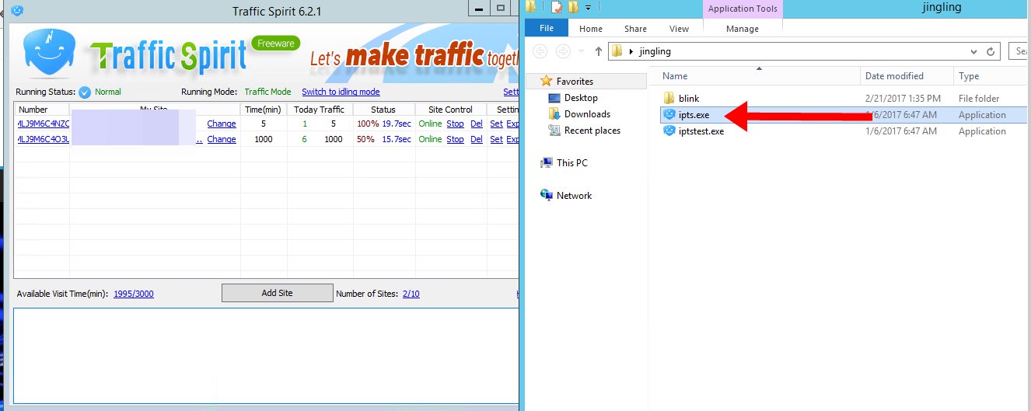The image size is (1031, 411).
Task: Click the Traffic Spirit title bar app icon
Action: 18,10
